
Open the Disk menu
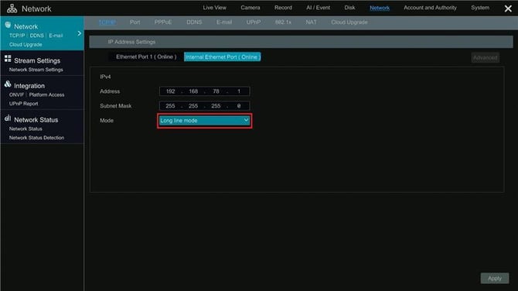tap(349, 8)
